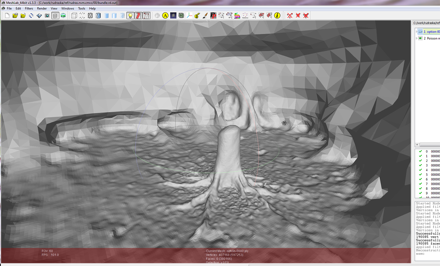
Task: Toggle visibility of layer 1 option-0000
Action: [420, 32]
